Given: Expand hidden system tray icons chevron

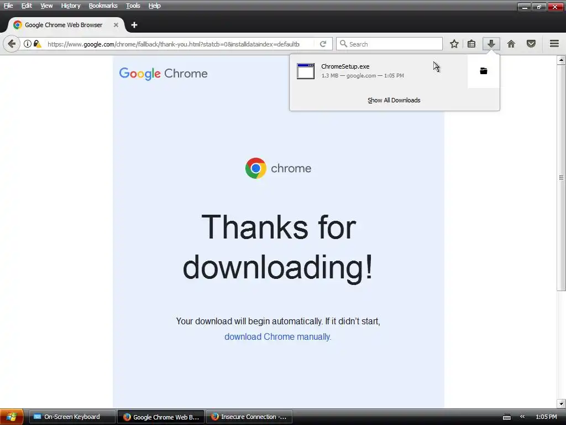Looking at the screenshot, I should click(522, 417).
